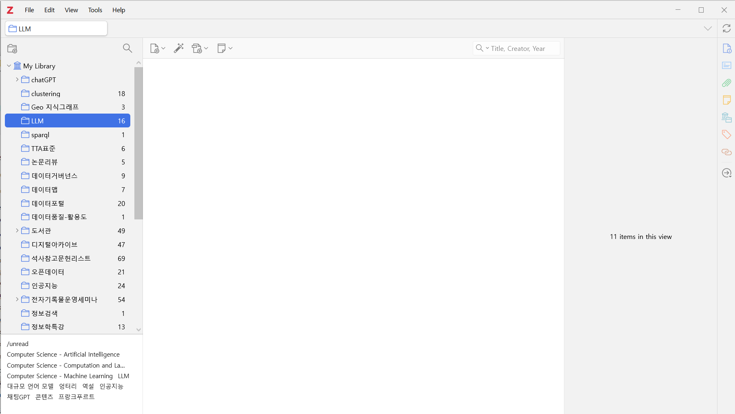Show Related section icon
The width and height of the screenshot is (735, 414).
(x=727, y=152)
